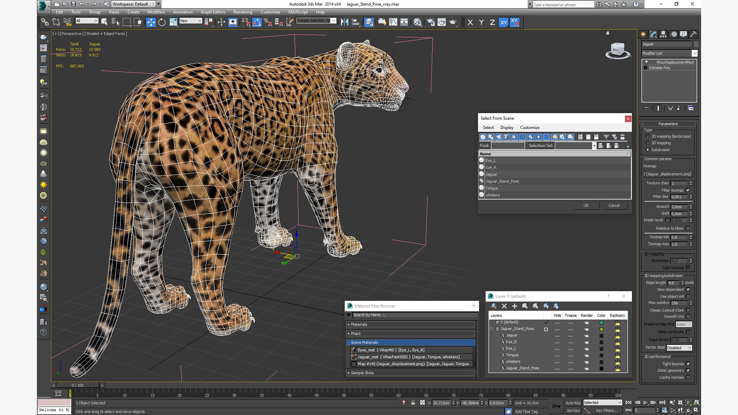Click the Set Keys key icon
This screenshot has height=415, width=738.
(x=556, y=406)
